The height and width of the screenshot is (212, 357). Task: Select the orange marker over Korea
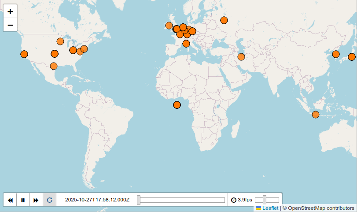click(336, 54)
